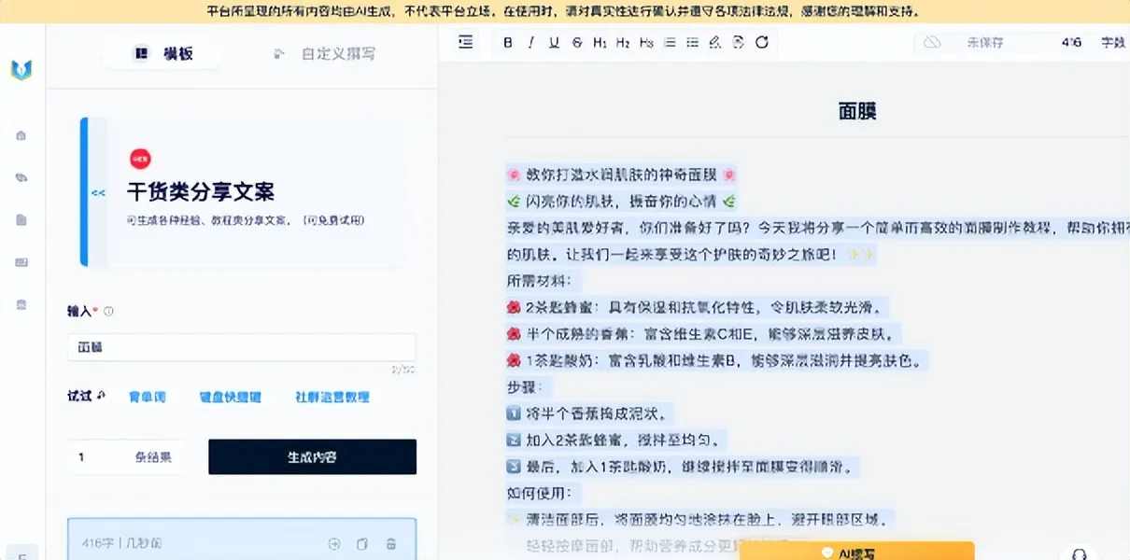This screenshot has width=1130, height=560.
Task: Click the add icon on the 416字 result card
Action: coord(334,543)
